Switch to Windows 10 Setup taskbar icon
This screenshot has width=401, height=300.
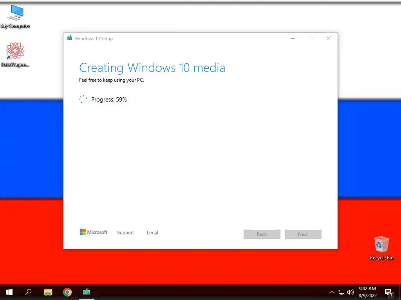tap(87, 292)
